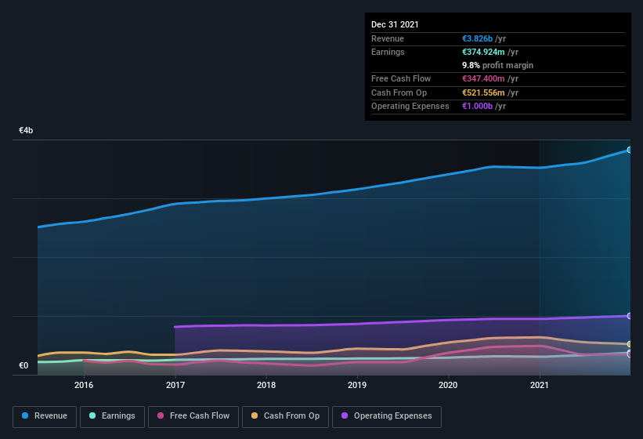Click the Earnings label in tooltip

pos(388,52)
